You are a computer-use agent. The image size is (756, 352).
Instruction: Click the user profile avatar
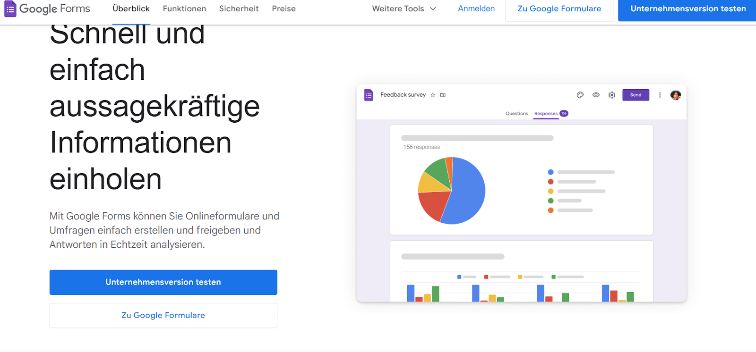[x=676, y=95]
